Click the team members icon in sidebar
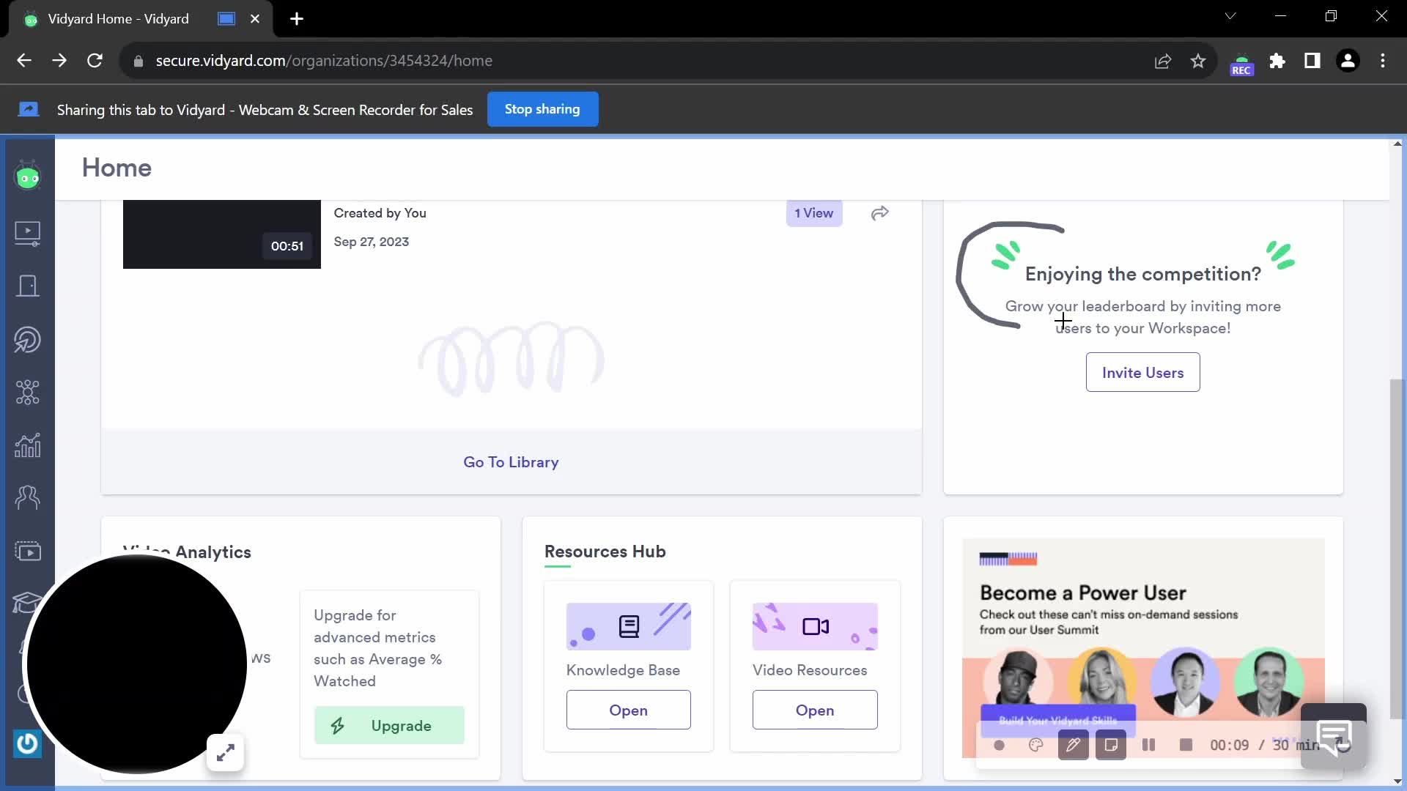1407x791 pixels. pyautogui.click(x=27, y=498)
